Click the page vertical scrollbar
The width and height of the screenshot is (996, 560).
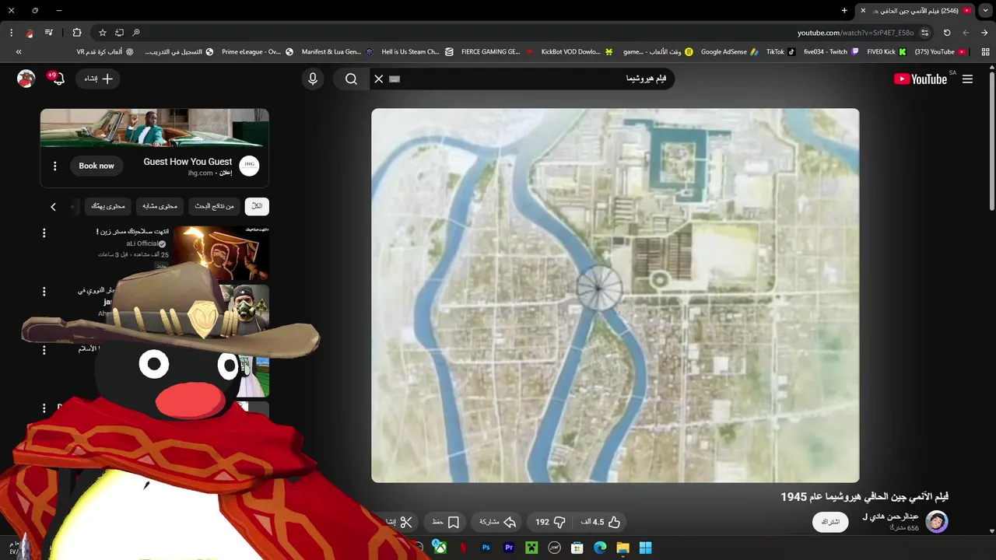pyautogui.click(x=992, y=140)
